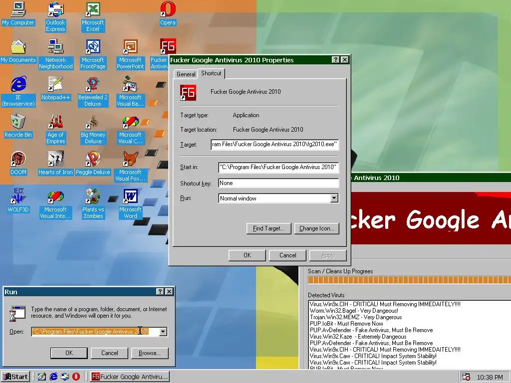Screen dimensions: 511x383
Task: Click the antivirus window title bar behind Properties
Action: (x=431, y=178)
